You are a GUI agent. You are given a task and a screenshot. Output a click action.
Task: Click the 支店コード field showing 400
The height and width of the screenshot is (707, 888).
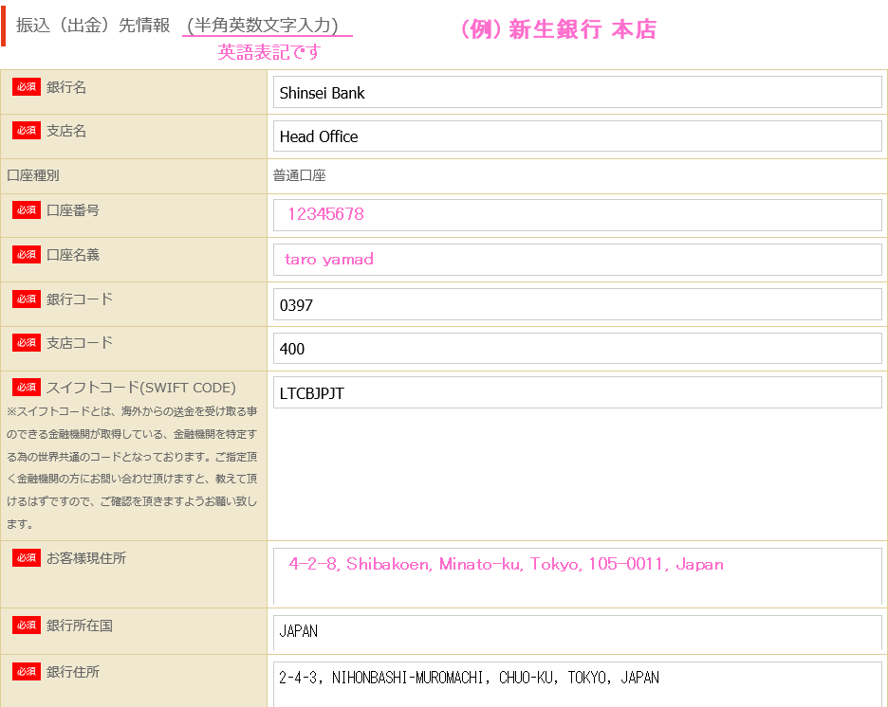577,349
